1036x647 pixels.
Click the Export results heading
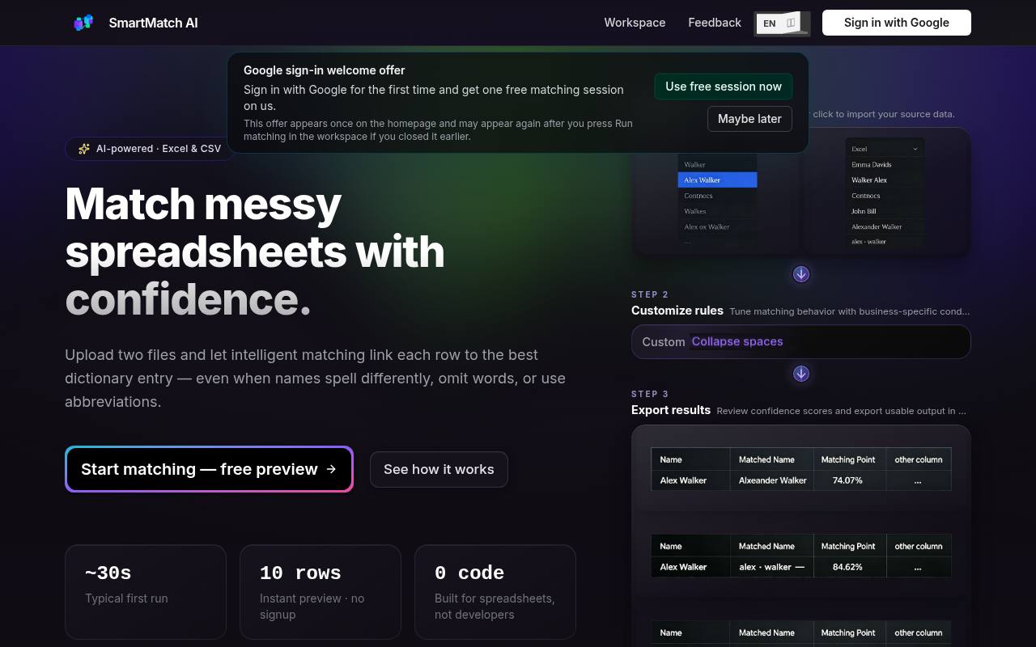coord(671,410)
